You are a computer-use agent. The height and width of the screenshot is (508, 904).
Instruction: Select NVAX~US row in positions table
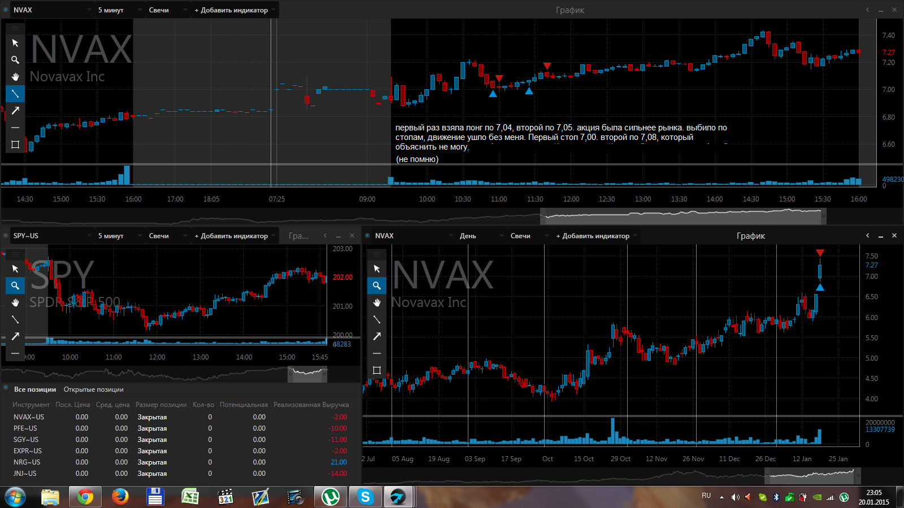[181, 417]
